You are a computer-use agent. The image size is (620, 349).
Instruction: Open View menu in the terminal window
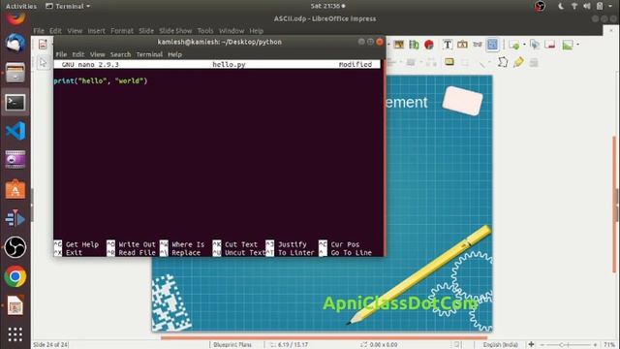pos(97,54)
